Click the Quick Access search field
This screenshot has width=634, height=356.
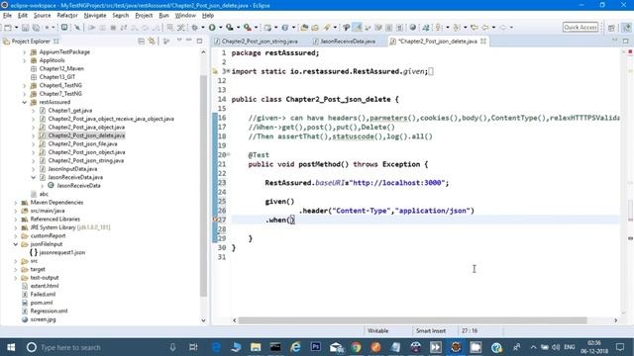coord(581,27)
